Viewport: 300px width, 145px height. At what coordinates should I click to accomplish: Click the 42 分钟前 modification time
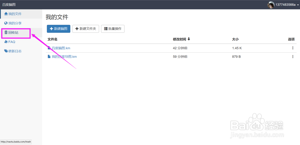pos(180,48)
